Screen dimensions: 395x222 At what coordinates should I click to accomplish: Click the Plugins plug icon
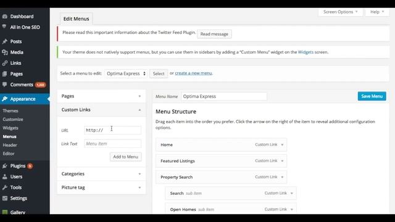click(5, 166)
